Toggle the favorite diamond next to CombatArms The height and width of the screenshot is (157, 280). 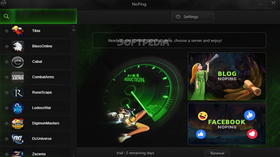pyautogui.click(x=7, y=77)
